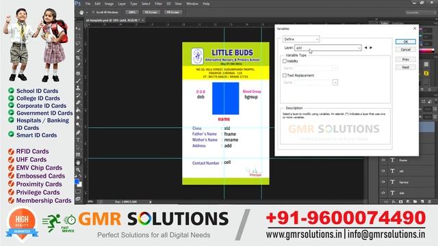The height and width of the screenshot is (246, 438).
Task: Click the blue foreground color swatch
Action: point(77,181)
